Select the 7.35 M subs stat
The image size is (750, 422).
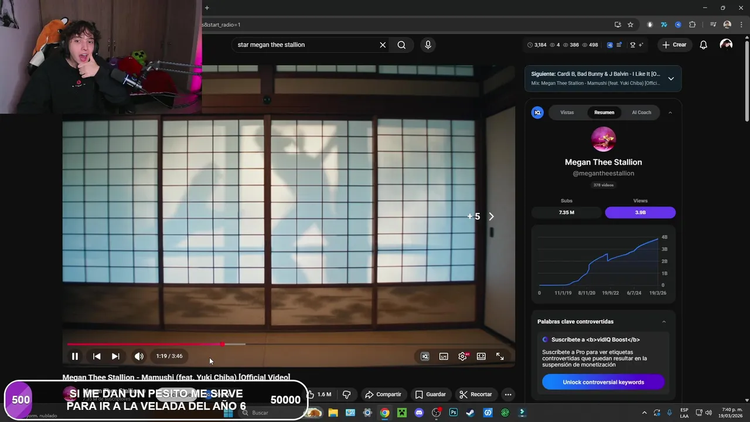pyautogui.click(x=567, y=212)
